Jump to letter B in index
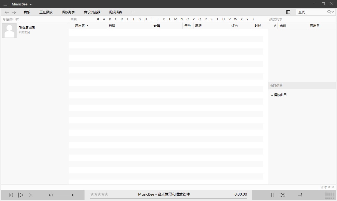Viewport: 337px width, 201px height. (x=110, y=19)
